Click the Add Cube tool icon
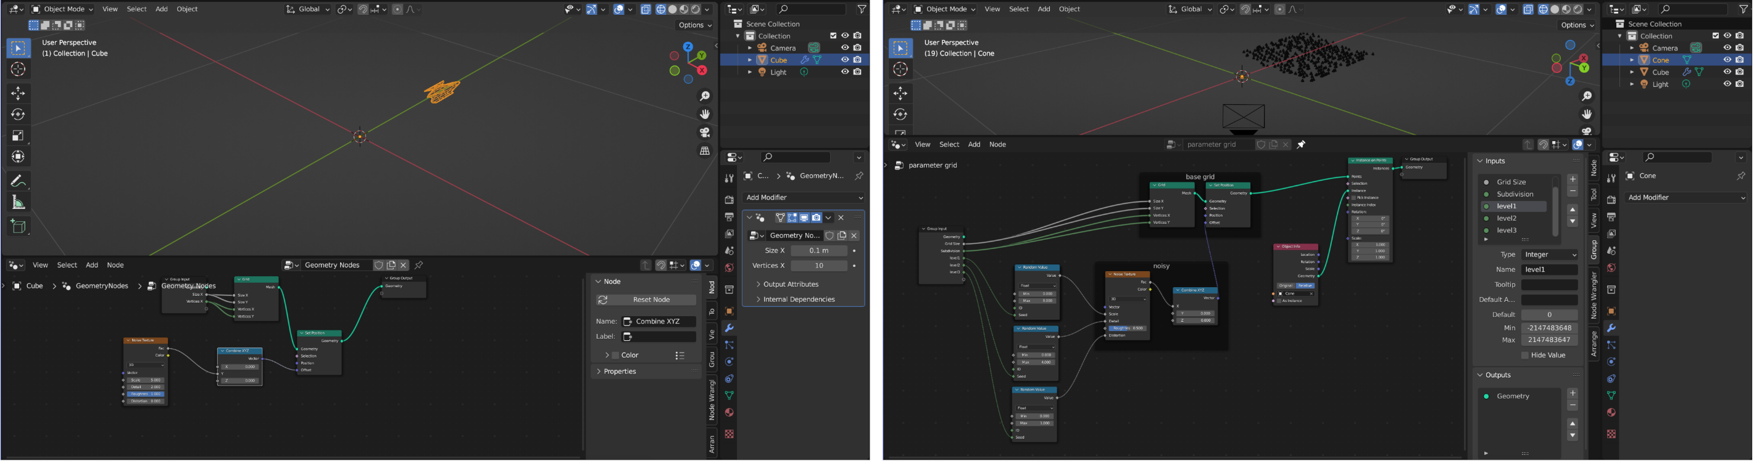Viewport: 1754px width, 461px height. coord(19,226)
